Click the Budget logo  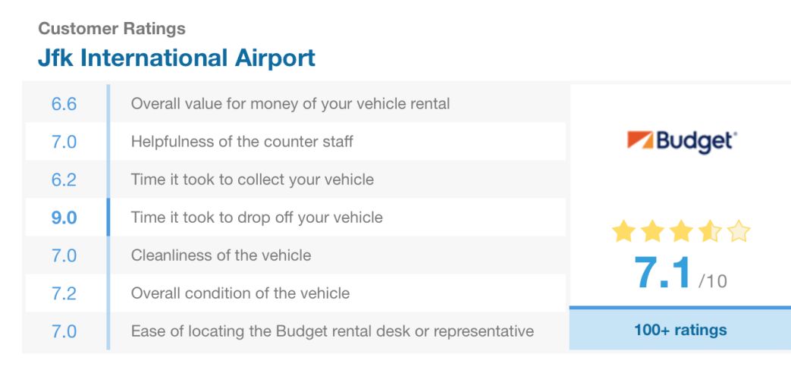click(x=682, y=141)
